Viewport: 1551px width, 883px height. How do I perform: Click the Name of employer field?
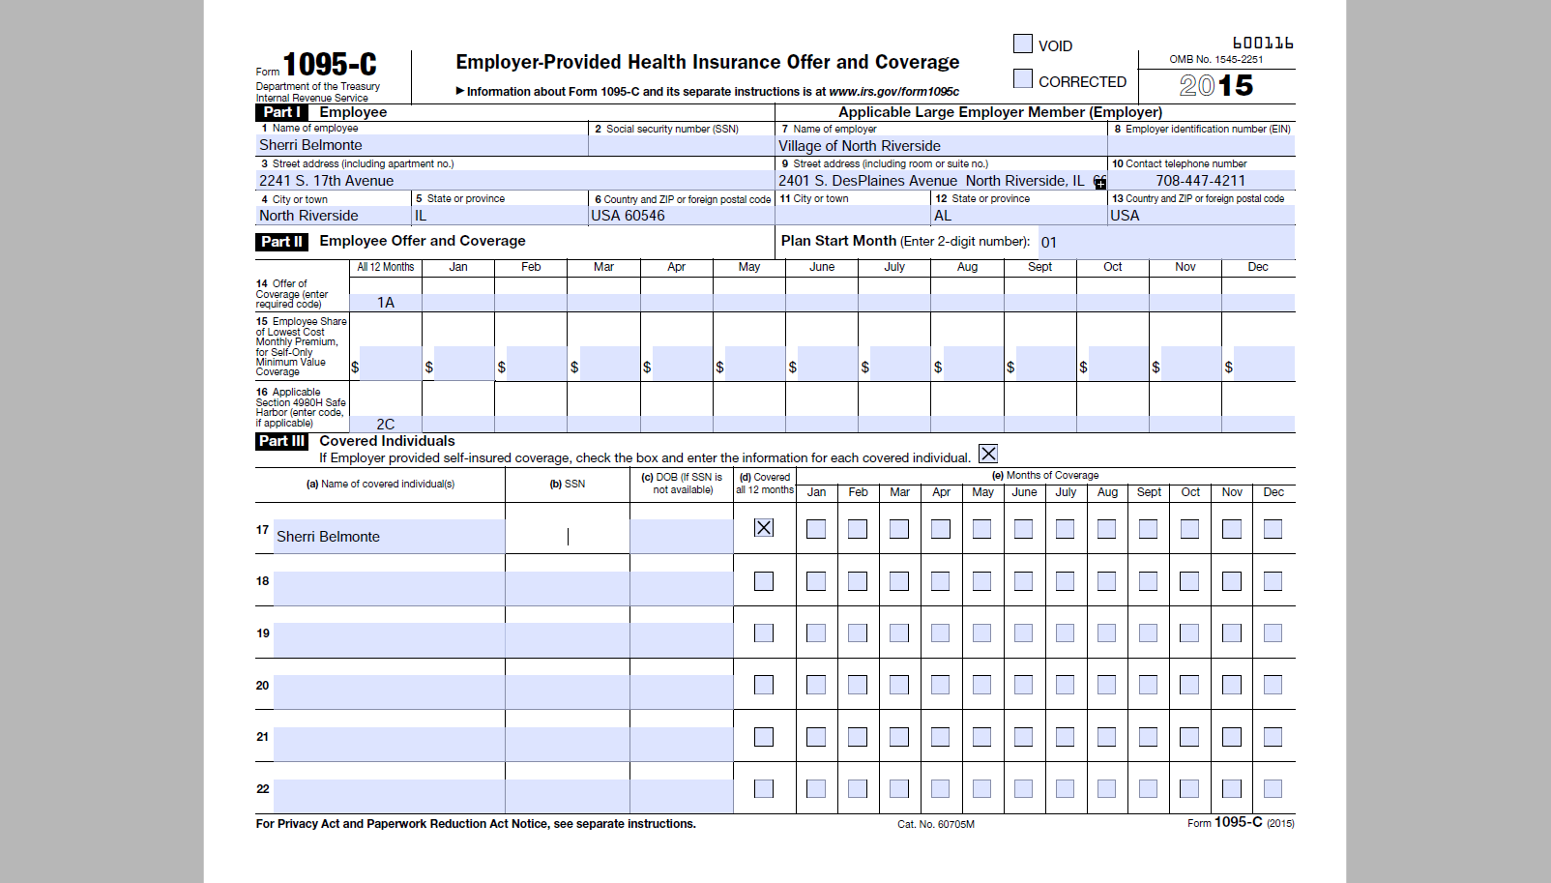click(x=940, y=146)
